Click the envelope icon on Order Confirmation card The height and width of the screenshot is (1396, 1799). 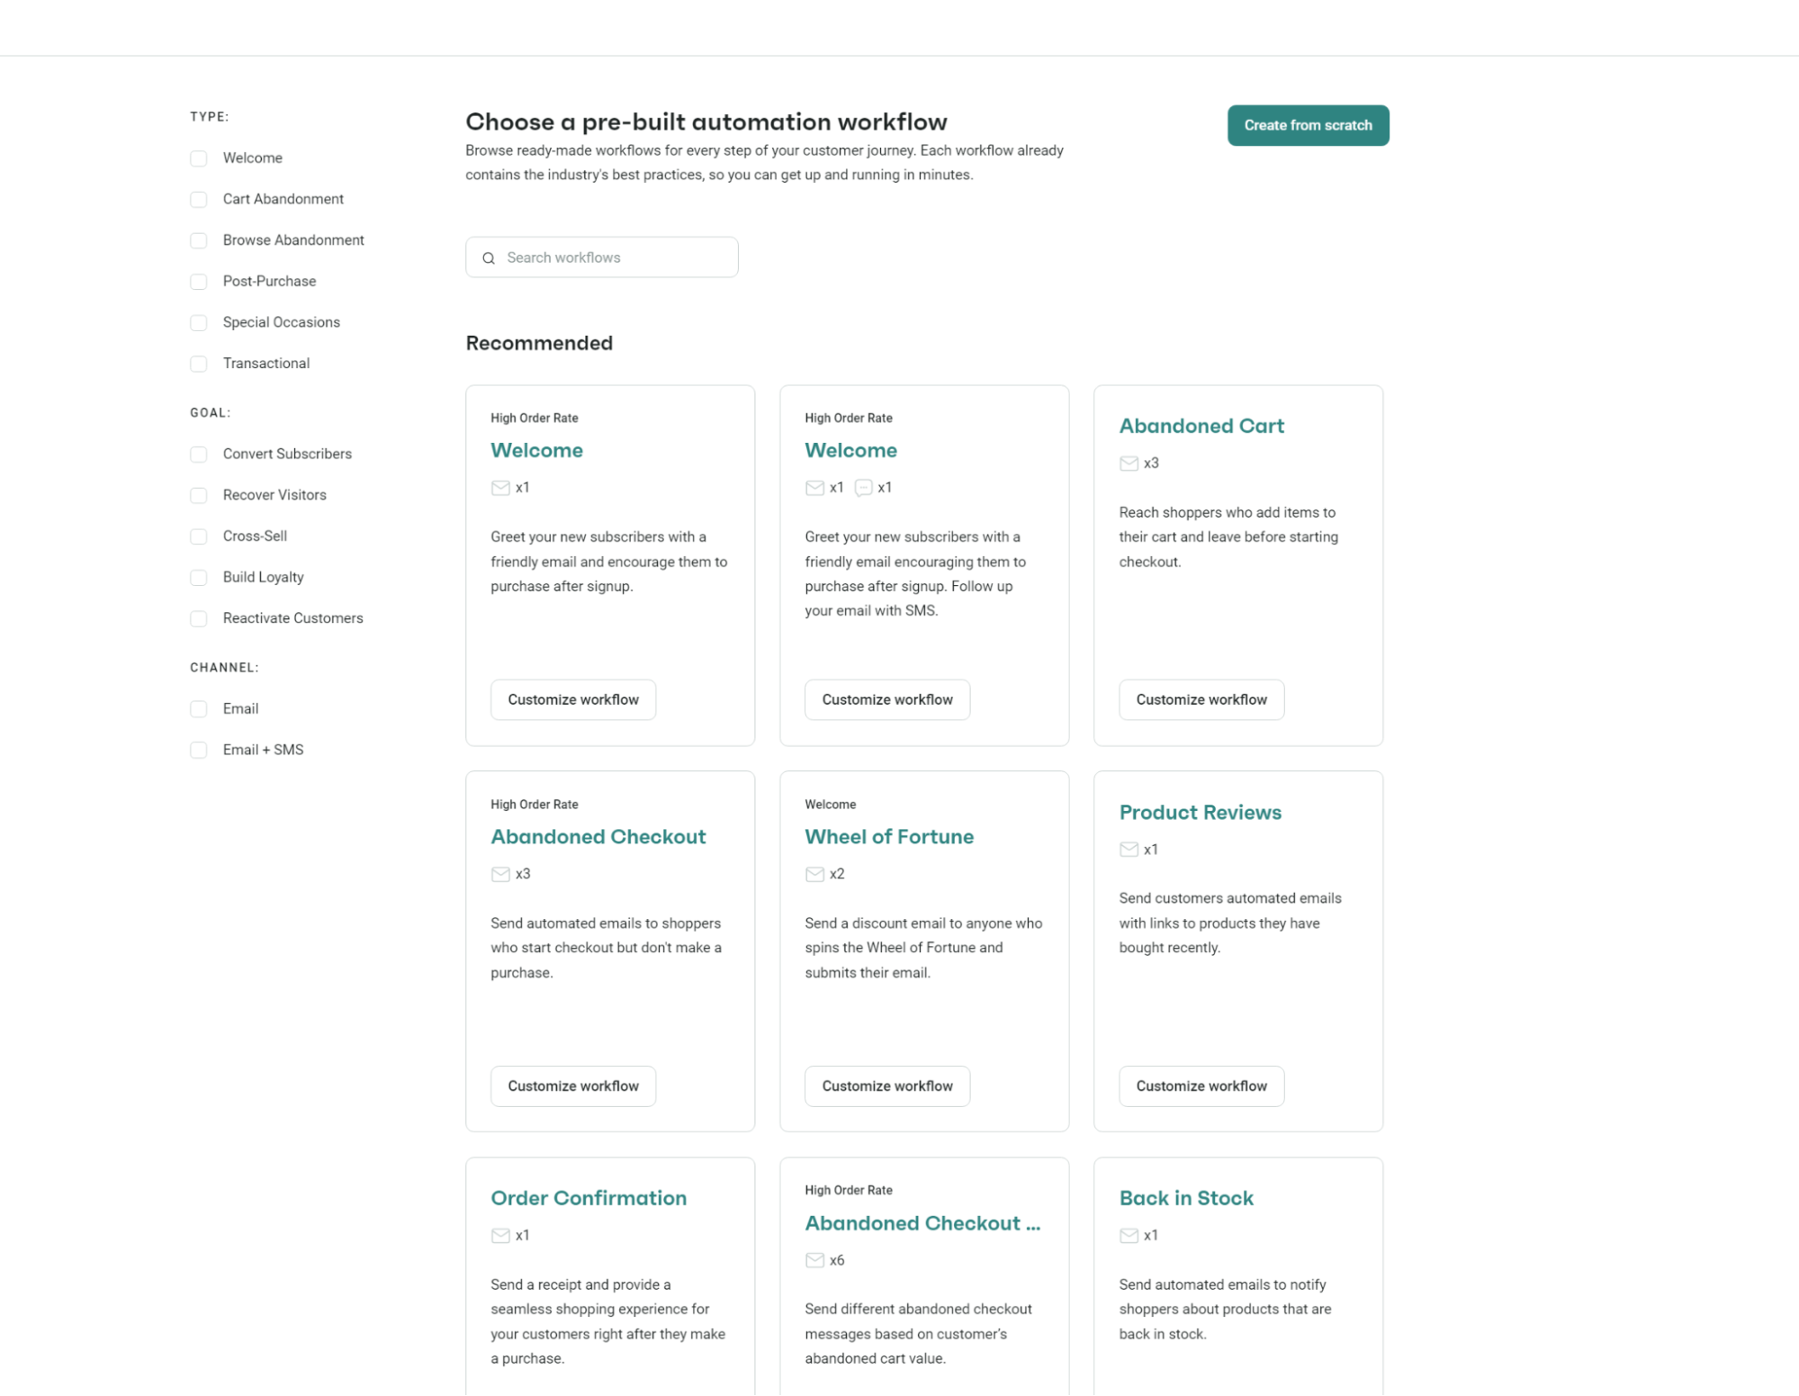click(x=500, y=1235)
